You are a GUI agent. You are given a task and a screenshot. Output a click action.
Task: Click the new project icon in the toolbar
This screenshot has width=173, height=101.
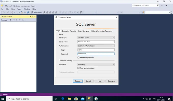tap(12, 12)
